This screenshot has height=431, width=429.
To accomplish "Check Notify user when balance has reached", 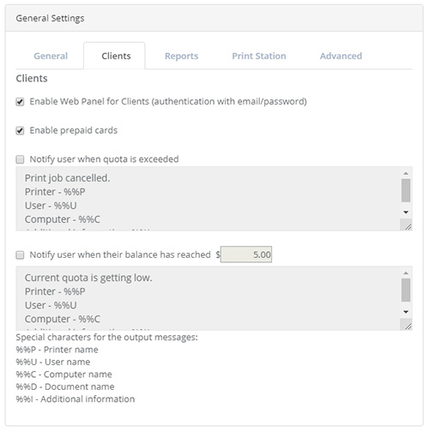I will (x=20, y=255).
